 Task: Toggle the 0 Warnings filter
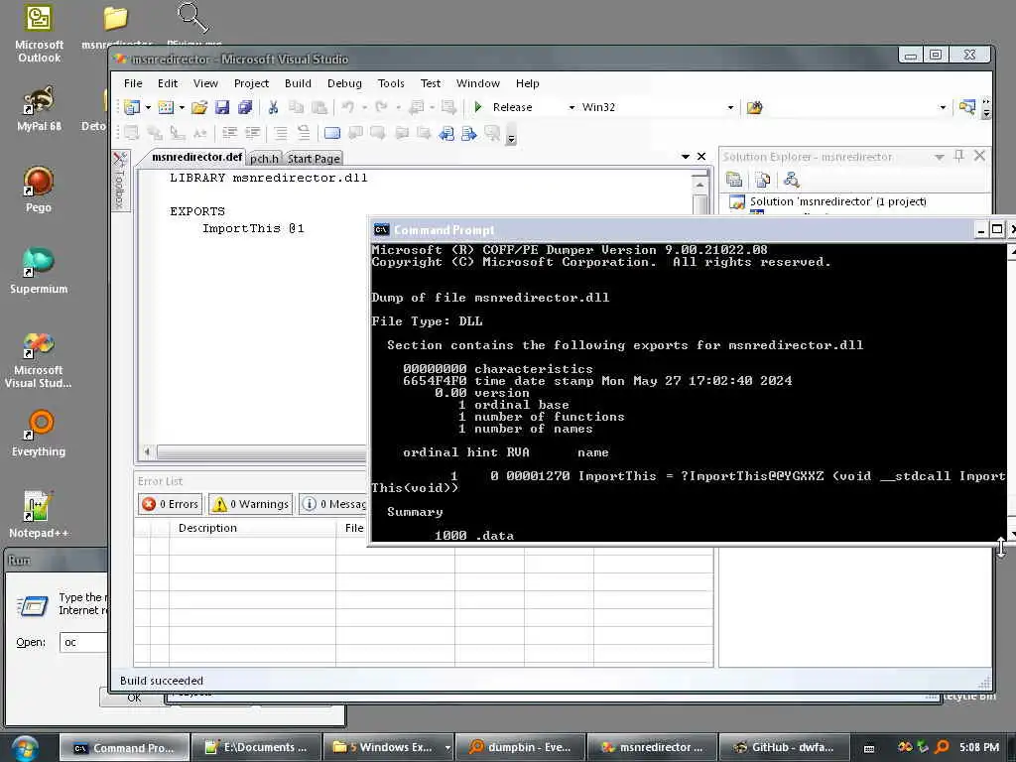coord(251,504)
